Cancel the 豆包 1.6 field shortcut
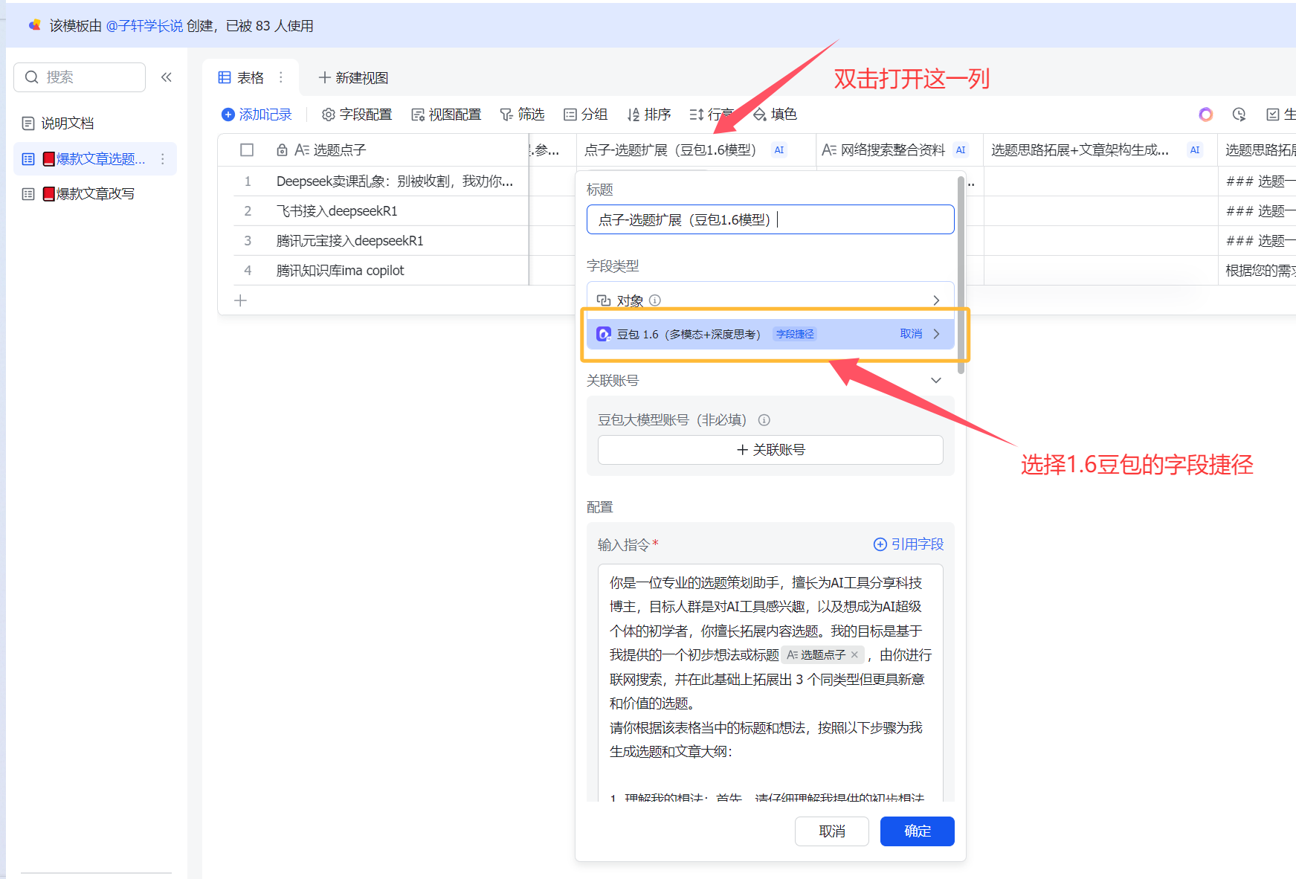The height and width of the screenshot is (879, 1296). 911,335
